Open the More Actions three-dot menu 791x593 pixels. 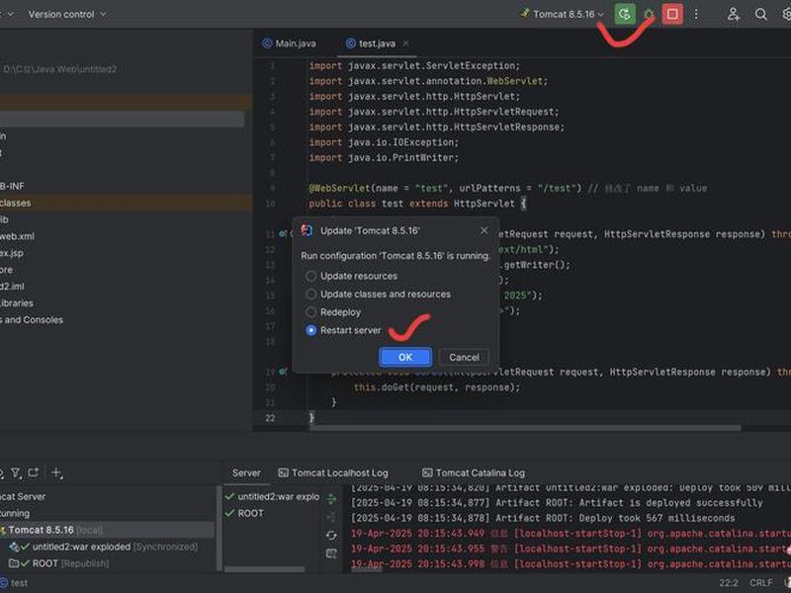696,14
